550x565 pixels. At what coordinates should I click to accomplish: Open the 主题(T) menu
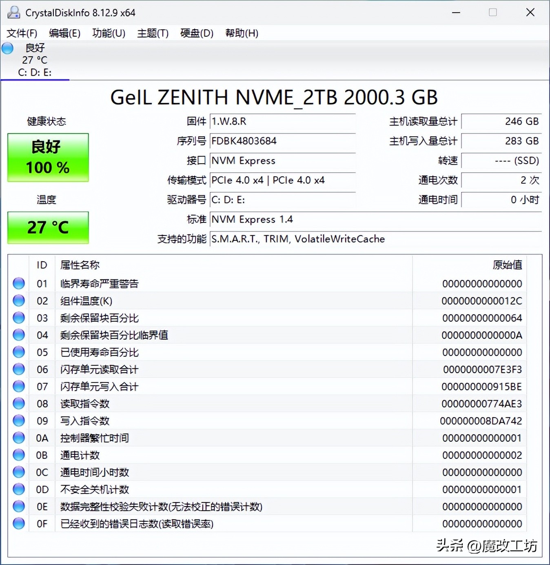(153, 33)
